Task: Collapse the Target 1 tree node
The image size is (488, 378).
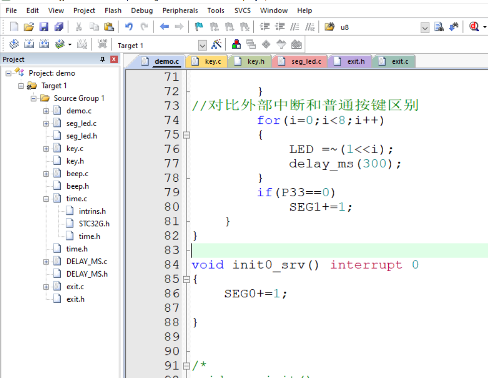Action: point(21,86)
